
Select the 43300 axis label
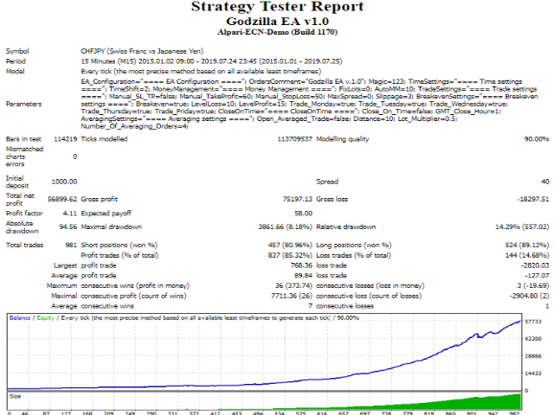pos(533,339)
